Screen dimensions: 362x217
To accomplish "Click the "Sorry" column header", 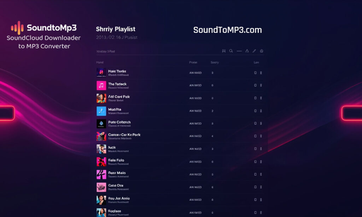I will pyautogui.click(x=215, y=63).
